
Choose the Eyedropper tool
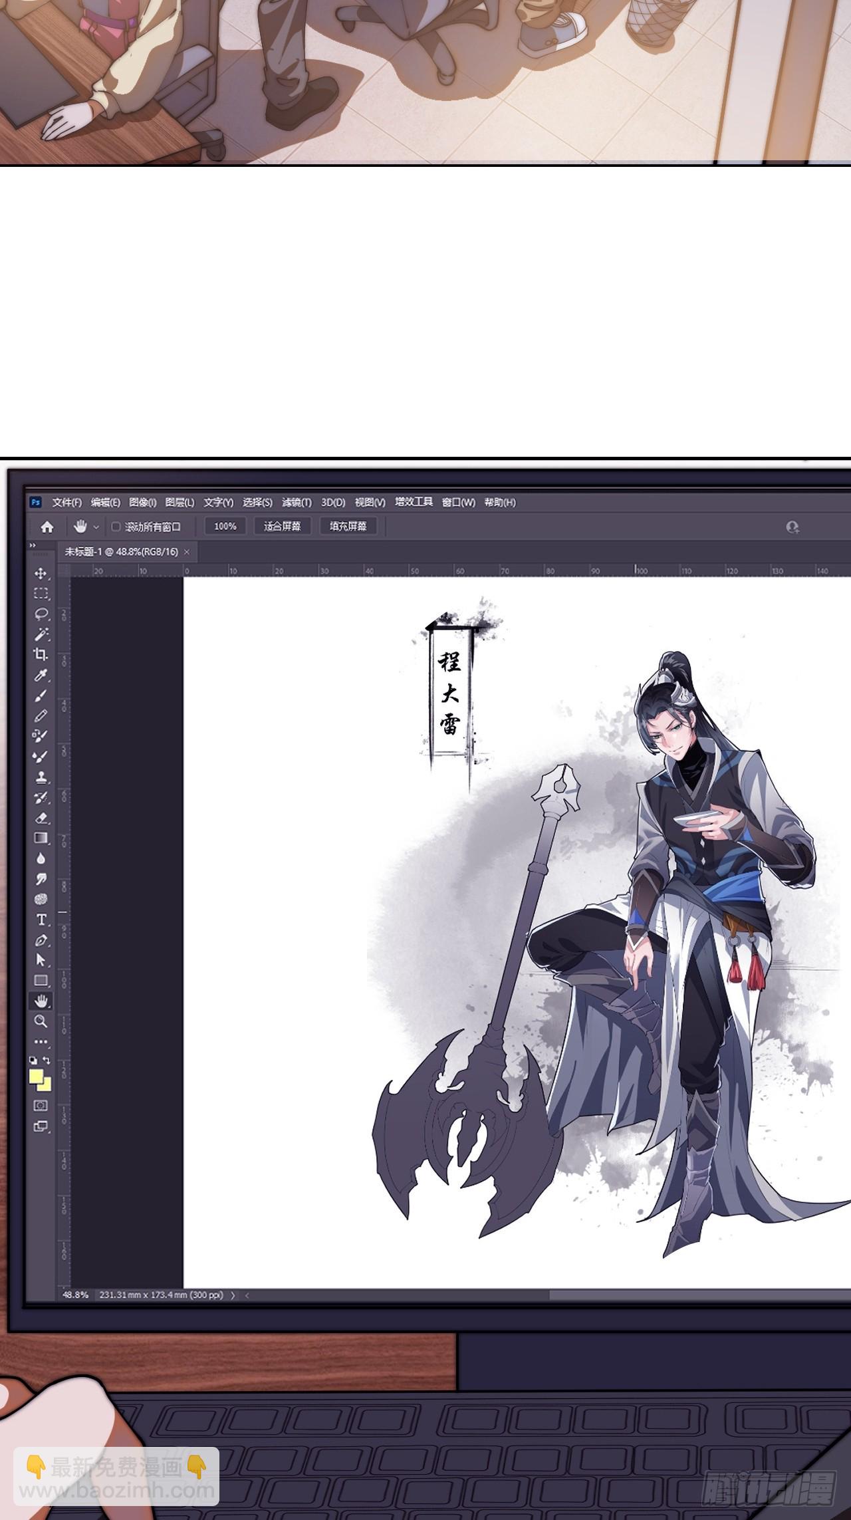tap(41, 676)
